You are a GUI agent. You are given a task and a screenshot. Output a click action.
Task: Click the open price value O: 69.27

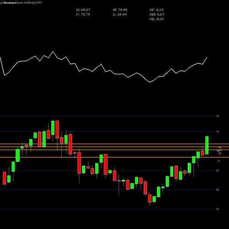83,10
